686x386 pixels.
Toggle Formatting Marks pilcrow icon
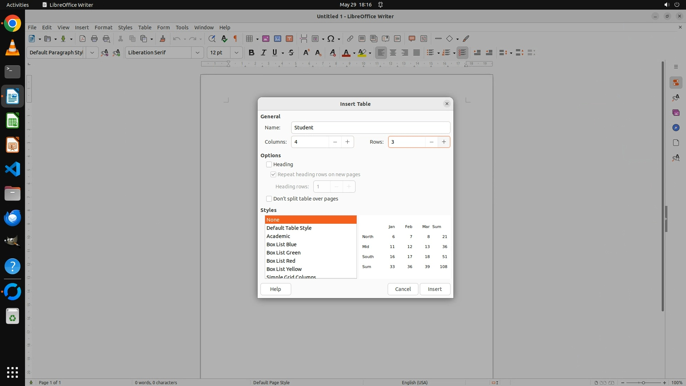pos(235,39)
